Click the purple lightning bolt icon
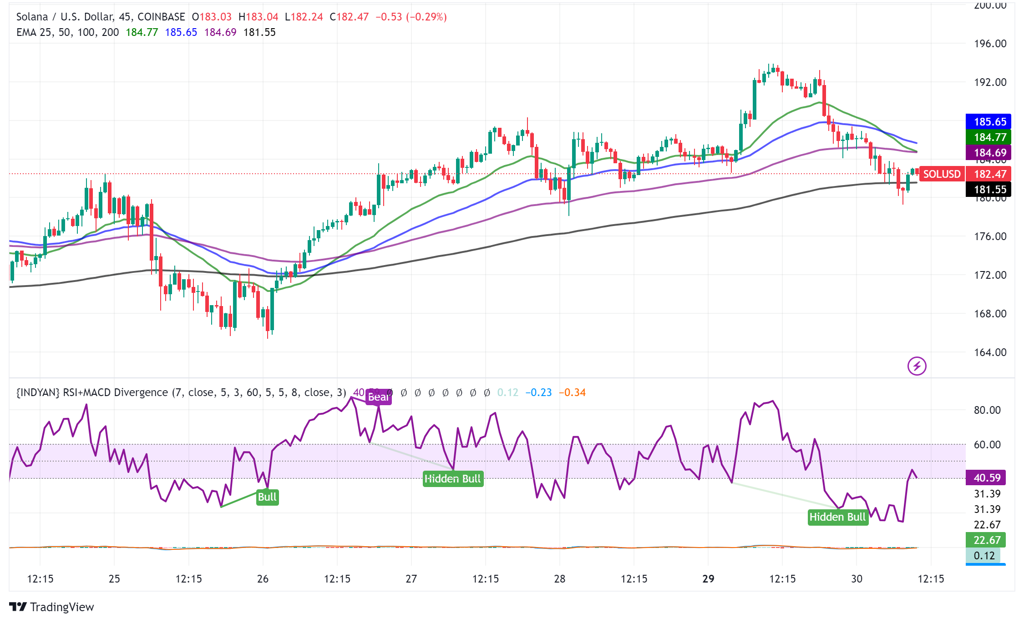The image size is (1024, 623). (x=917, y=366)
